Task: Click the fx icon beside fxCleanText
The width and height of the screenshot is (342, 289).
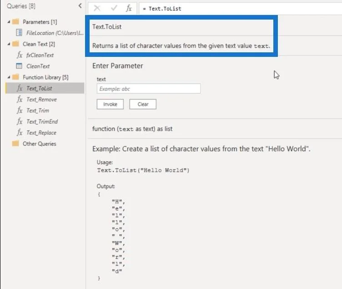Action: click(x=20, y=55)
